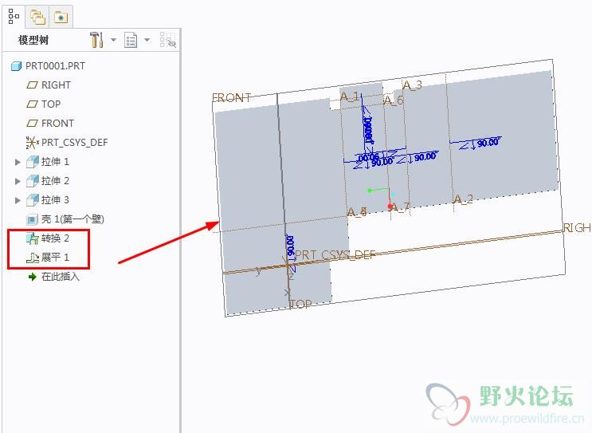This screenshot has height=433, width=592.
Task: Toggle the tree filter visibility icon
Action: (168, 40)
